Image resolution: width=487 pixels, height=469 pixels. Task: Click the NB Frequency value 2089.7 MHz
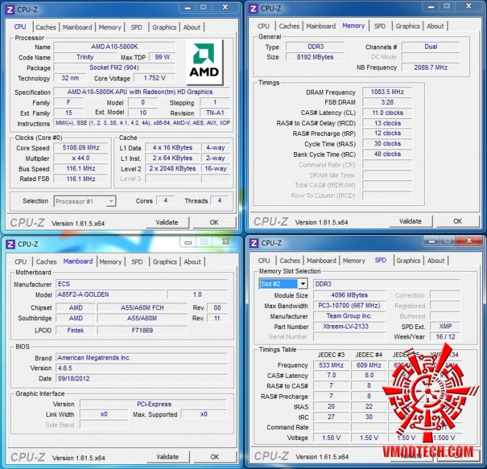[x=431, y=68]
